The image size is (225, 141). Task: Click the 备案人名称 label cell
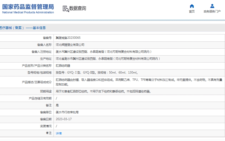[27, 45]
